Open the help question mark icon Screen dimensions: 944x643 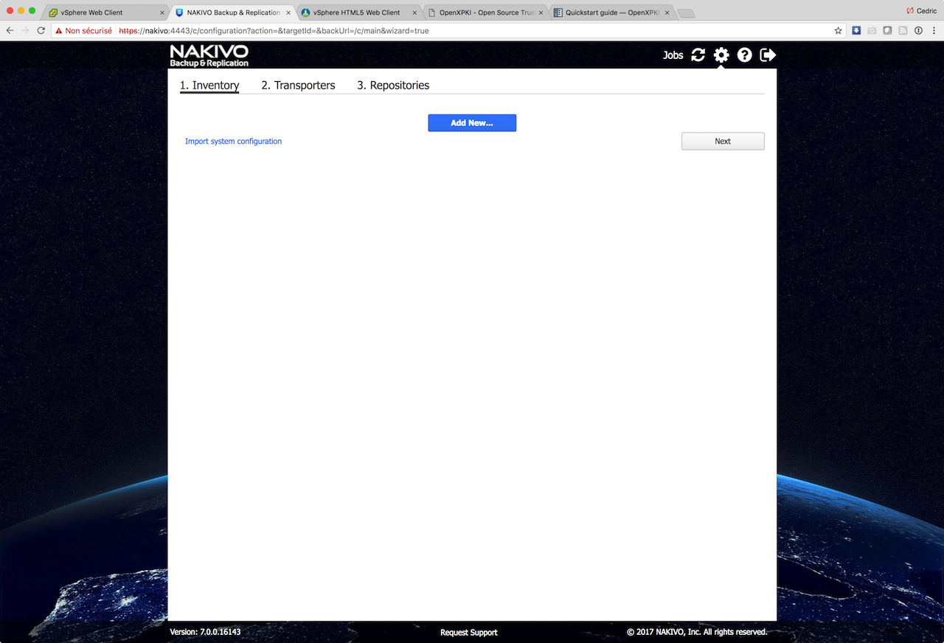tap(745, 55)
